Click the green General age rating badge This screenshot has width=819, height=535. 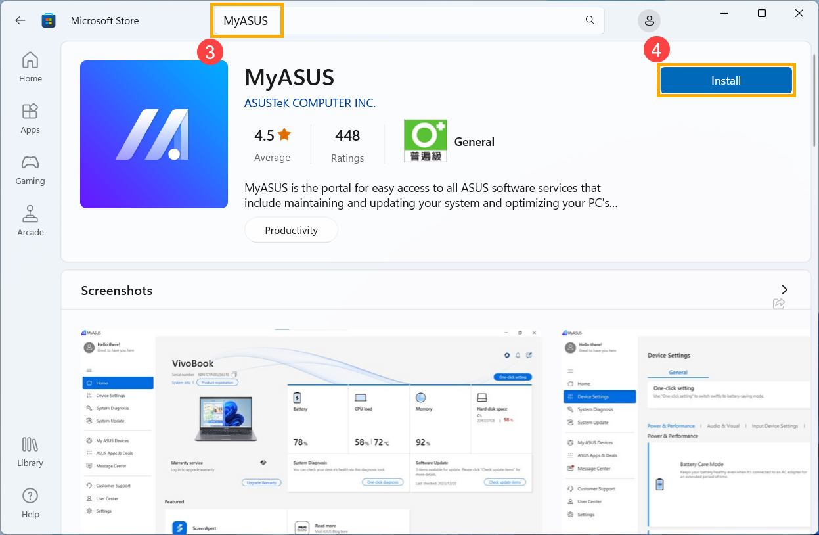(x=426, y=141)
